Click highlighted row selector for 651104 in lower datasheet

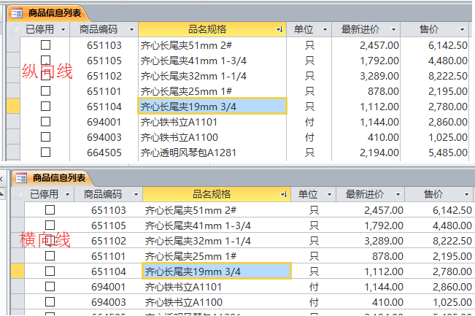point(18,271)
